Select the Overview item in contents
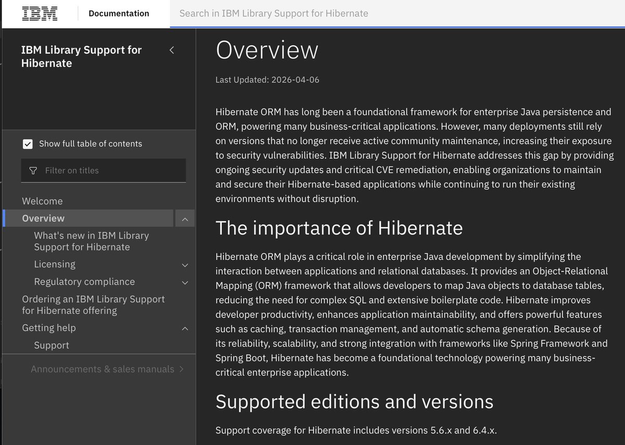The width and height of the screenshot is (625, 445). [x=89, y=218]
